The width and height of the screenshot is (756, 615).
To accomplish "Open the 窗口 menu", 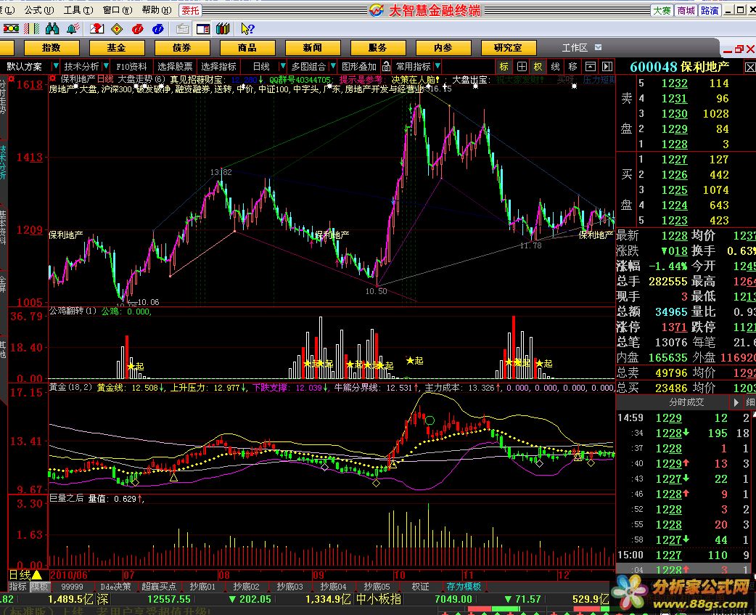I will pyautogui.click(x=117, y=9).
